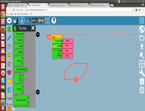This screenshot has width=145, height=111.
Task: Open the Turtle palette icon
Action: pyautogui.click(x=9, y=29)
